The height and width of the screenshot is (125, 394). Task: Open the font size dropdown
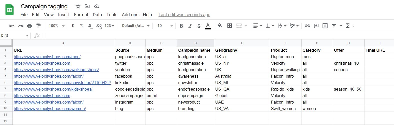165,26
